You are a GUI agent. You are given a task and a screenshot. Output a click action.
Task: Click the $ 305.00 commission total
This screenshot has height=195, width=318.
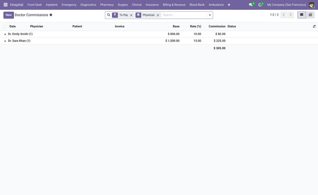[219, 48]
